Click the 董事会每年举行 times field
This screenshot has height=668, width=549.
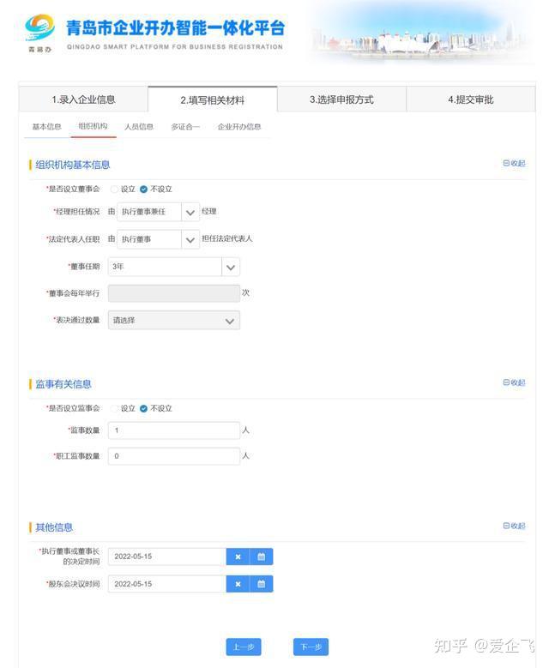click(x=174, y=293)
